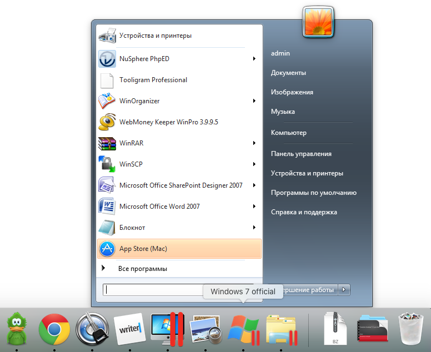Image resolution: width=431 pixels, height=352 pixels.
Task: Select the WinSCP label
Action: (x=131, y=164)
